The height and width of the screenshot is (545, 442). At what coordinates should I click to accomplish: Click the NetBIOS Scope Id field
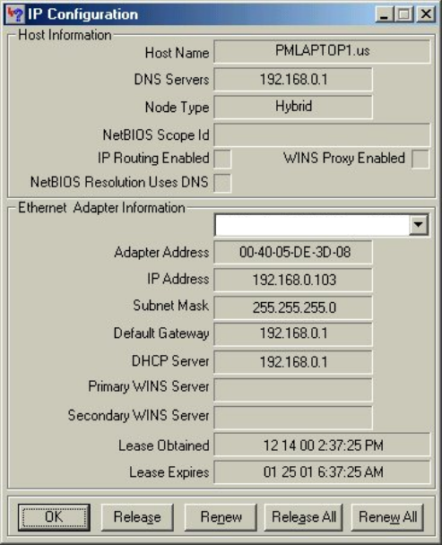tap(322, 134)
